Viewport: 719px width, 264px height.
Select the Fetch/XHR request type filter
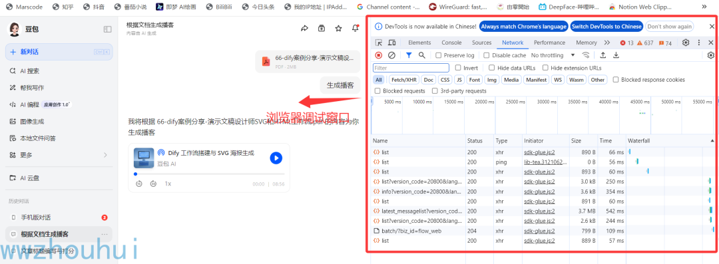[404, 80]
